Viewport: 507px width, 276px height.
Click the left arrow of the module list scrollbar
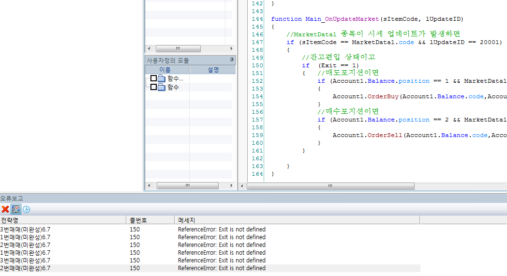(149, 186)
